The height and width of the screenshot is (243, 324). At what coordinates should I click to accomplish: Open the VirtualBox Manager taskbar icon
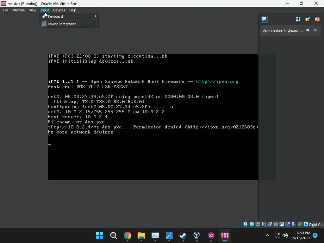197,235
